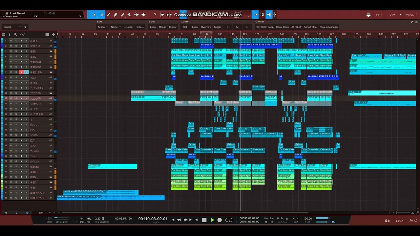
Task: Select the Presence clip on track 25
Action: pos(112,166)
